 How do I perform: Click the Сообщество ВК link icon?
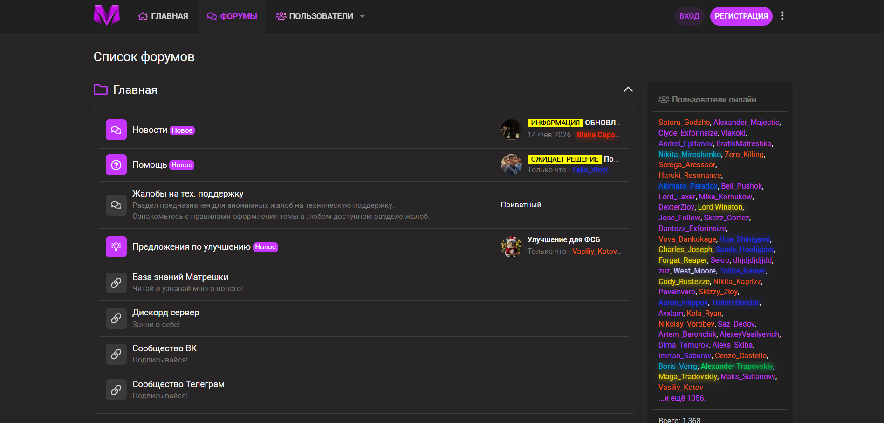(116, 354)
